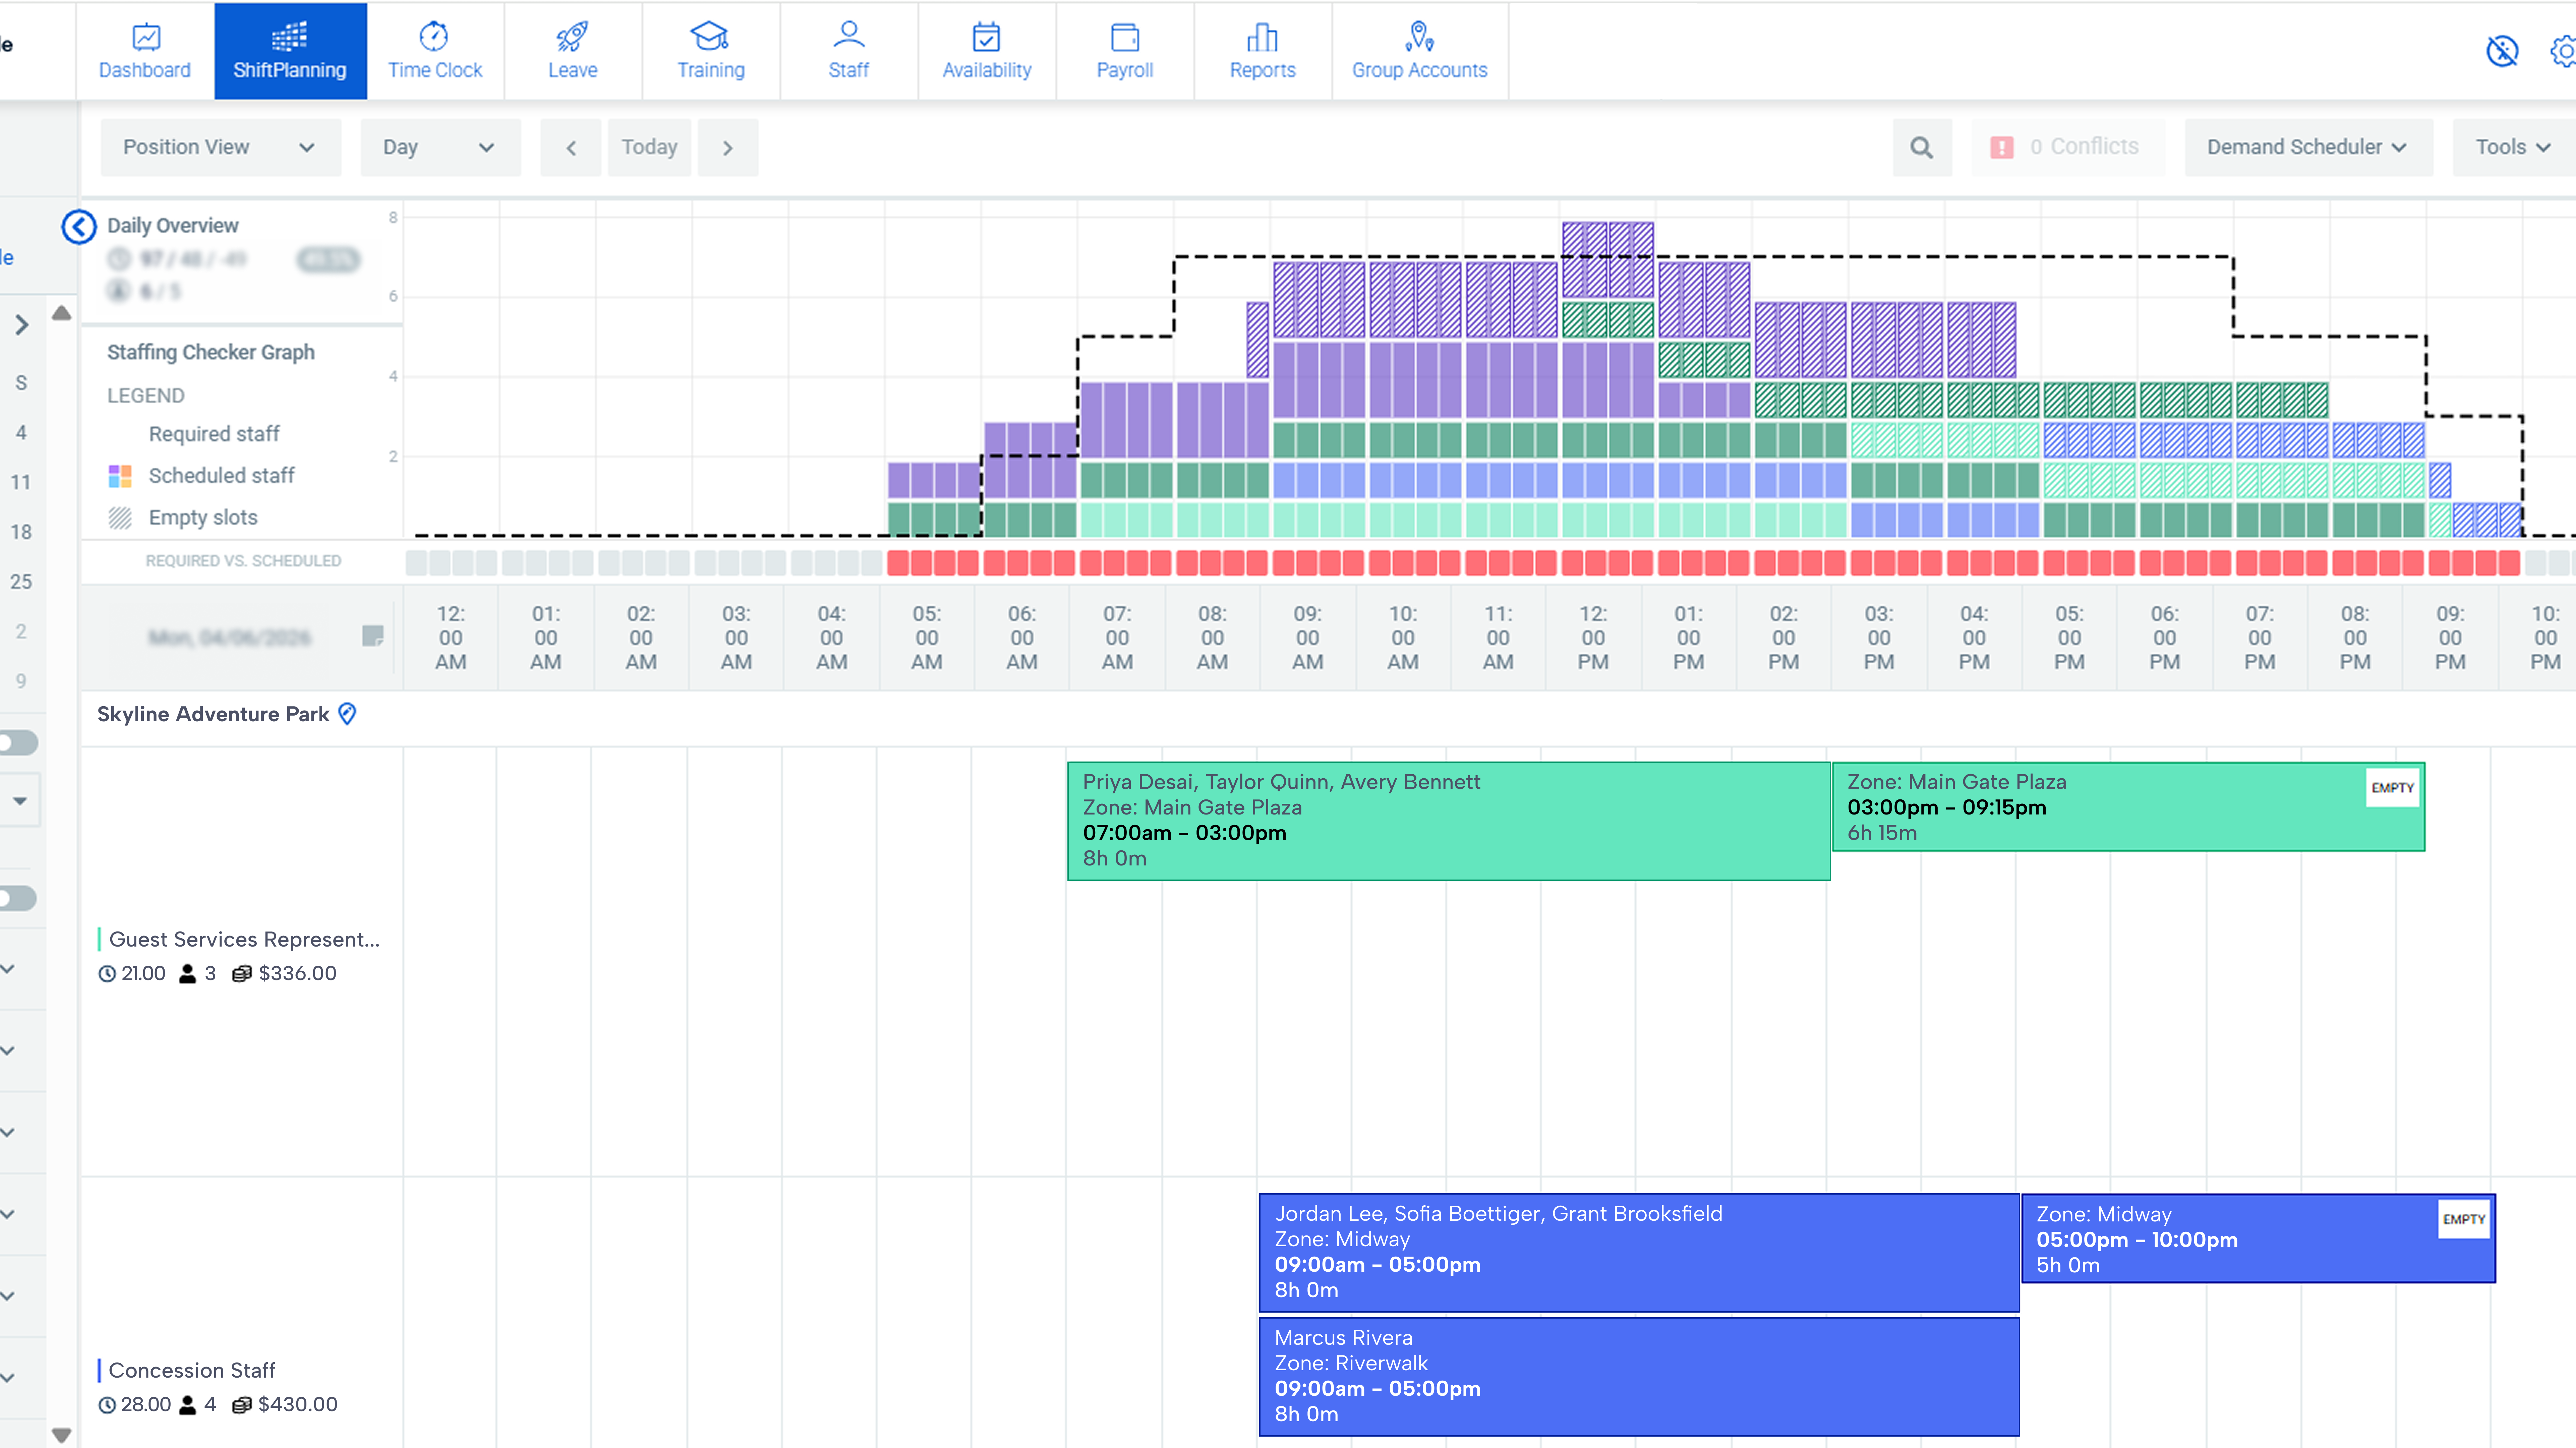Viewport: 2576px width, 1448px height.
Task: Collapse the Daily Overview panel arrow
Action: click(79, 227)
